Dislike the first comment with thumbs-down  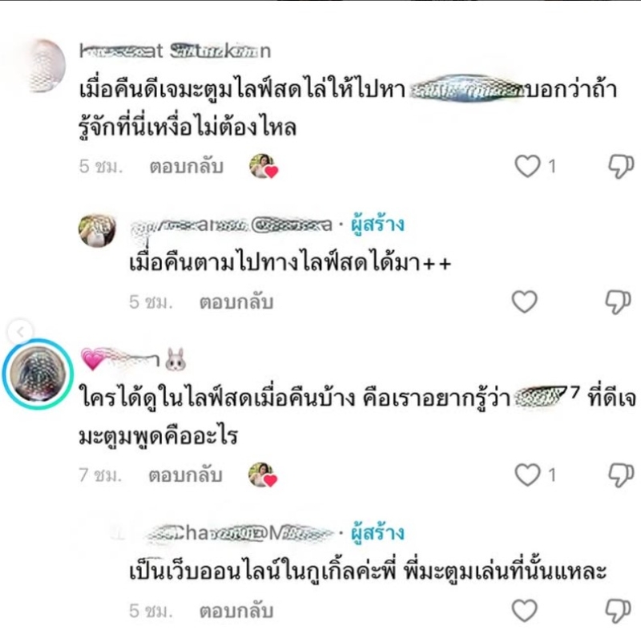tap(621, 166)
